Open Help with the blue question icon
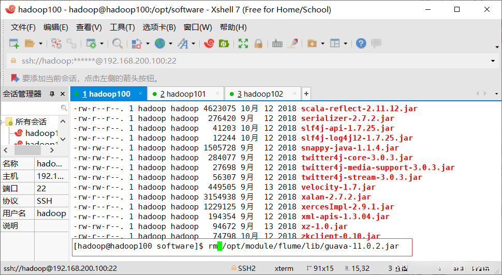Image resolution: width=502 pixels, height=275 pixels. coord(361,43)
